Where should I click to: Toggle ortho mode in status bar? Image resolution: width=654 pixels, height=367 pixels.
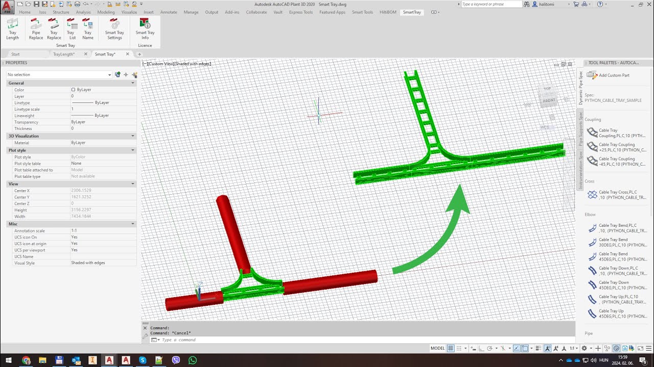tap(481, 348)
